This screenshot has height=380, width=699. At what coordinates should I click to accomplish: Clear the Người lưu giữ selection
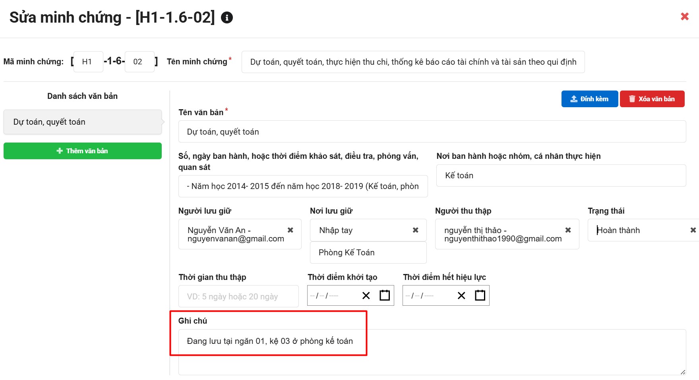point(290,230)
